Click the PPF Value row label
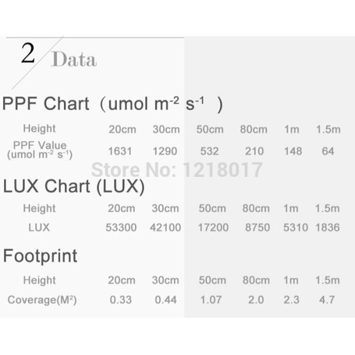Viewport: 355px width, 355px height. tap(40, 149)
